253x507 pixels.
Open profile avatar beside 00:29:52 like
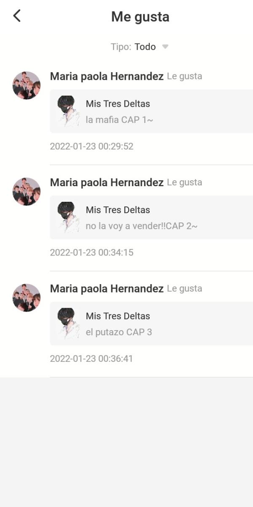(x=26, y=85)
